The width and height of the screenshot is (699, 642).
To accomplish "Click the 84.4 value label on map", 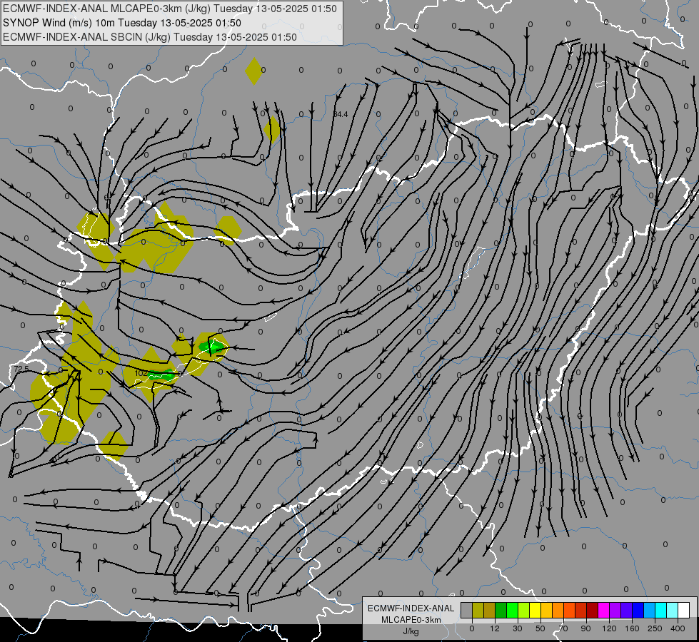I will pos(340,115).
